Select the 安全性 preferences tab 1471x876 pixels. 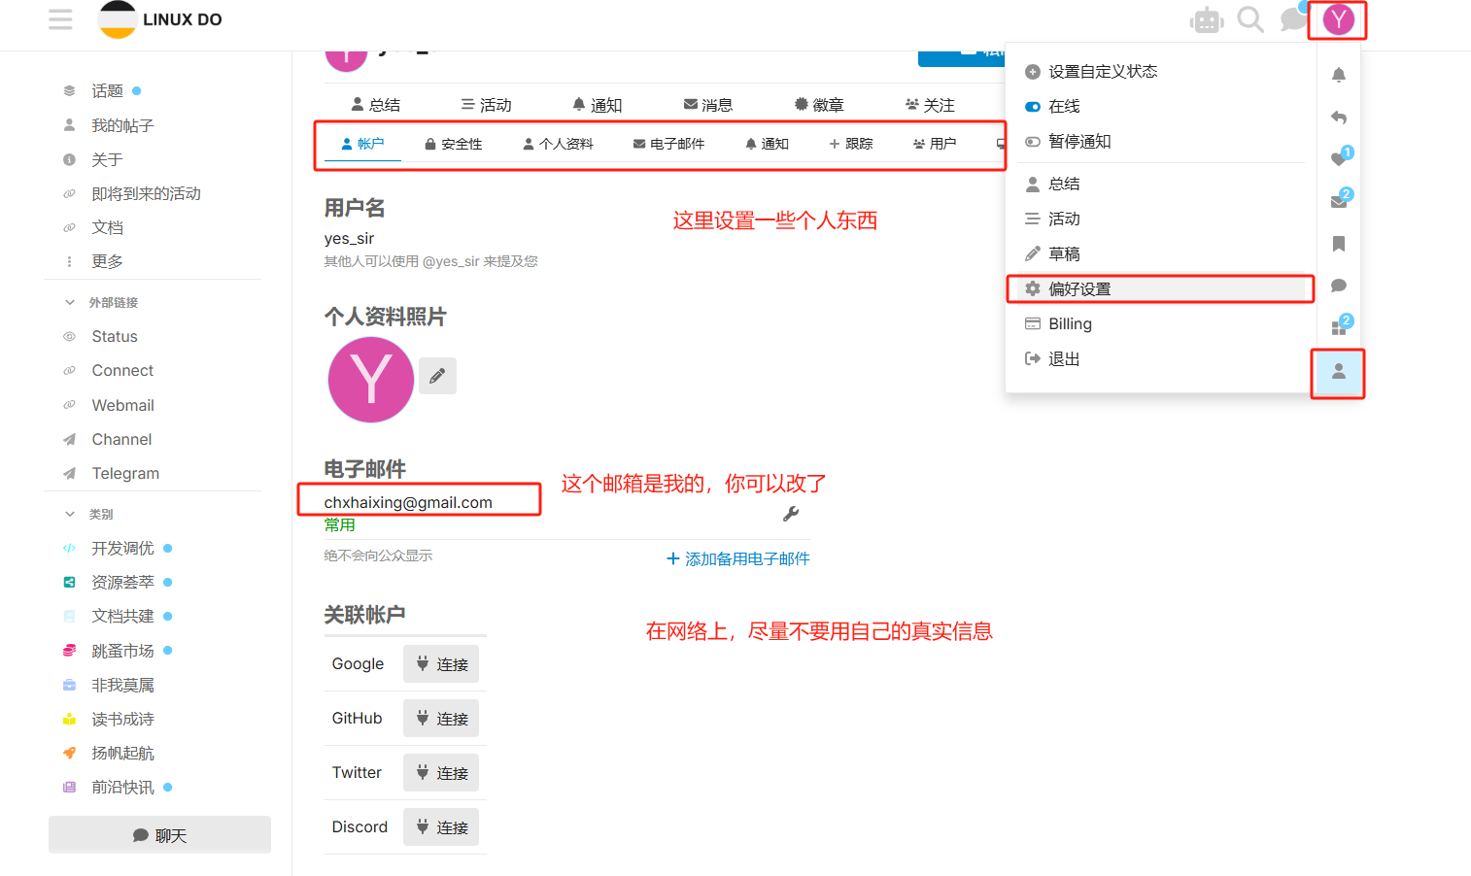pyautogui.click(x=453, y=144)
